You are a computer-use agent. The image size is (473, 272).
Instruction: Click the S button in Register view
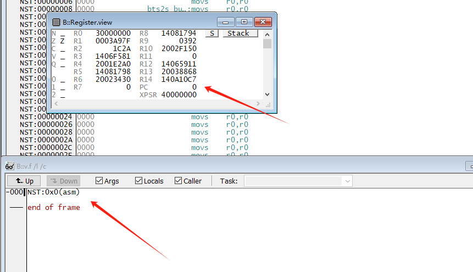pos(212,33)
